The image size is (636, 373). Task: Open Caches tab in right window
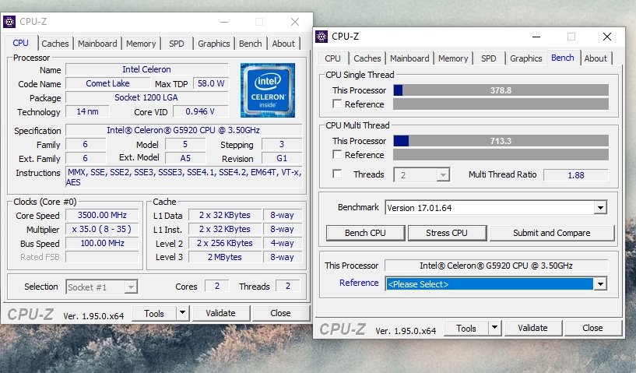[367, 58]
